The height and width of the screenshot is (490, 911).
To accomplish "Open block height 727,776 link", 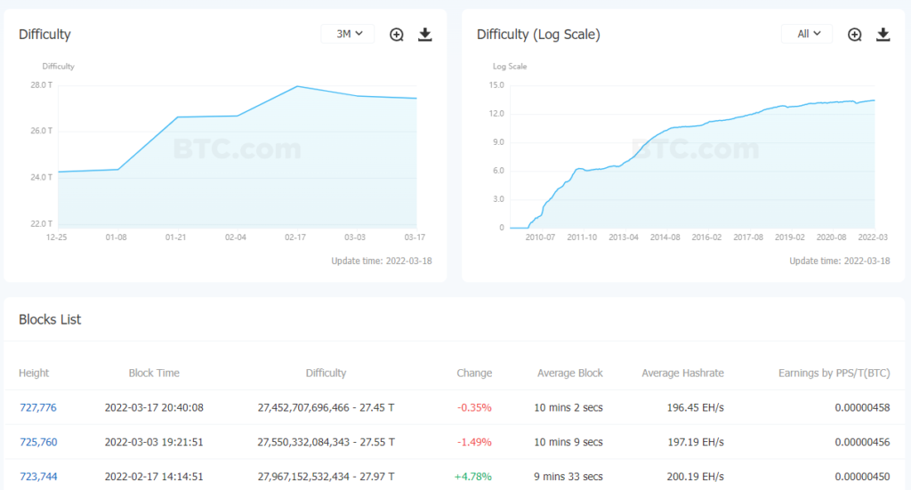I will 37,407.
